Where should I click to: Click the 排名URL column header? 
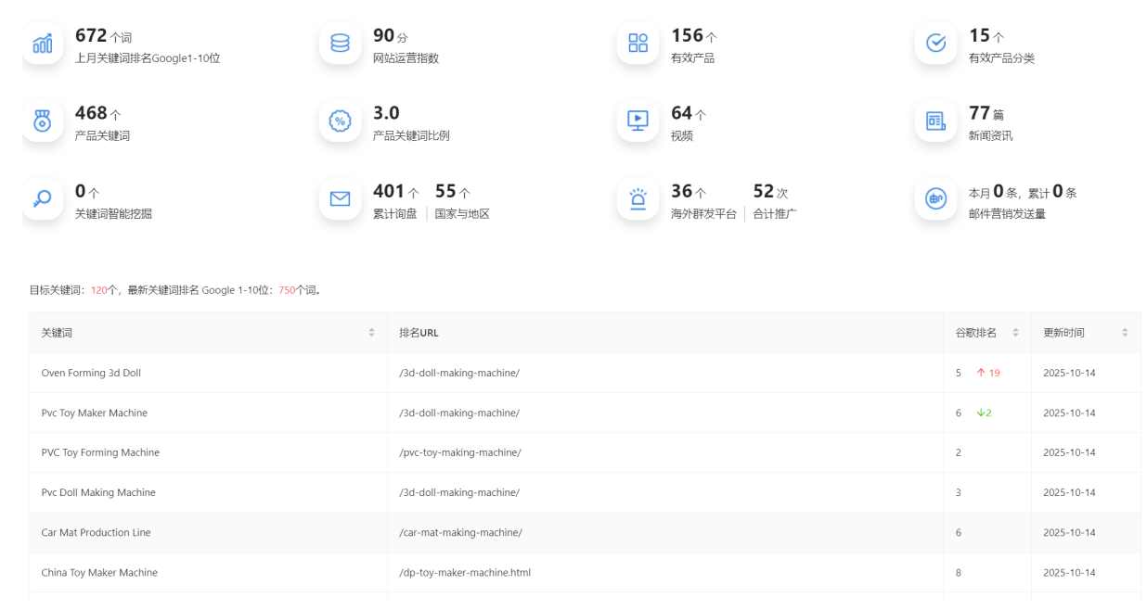tap(419, 333)
